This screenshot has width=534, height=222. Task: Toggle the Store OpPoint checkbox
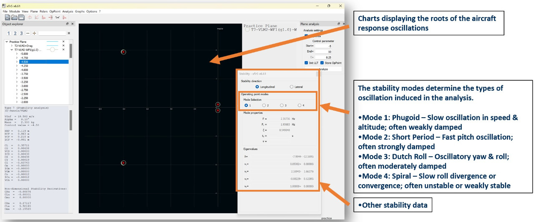(x=322, y=63)
